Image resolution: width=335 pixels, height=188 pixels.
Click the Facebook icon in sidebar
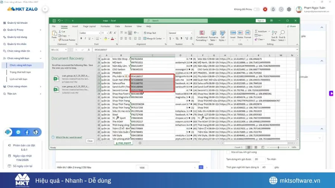coord(27,132)
